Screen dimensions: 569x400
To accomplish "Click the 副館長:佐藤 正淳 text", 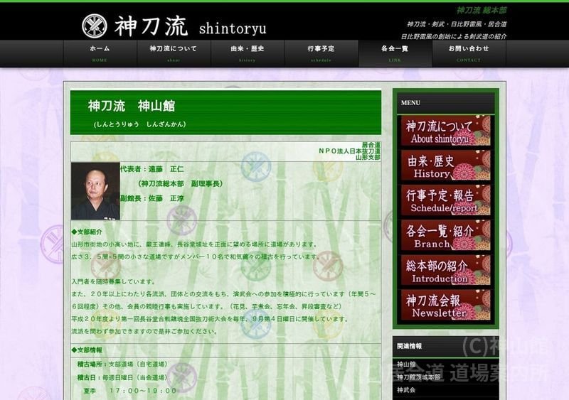I will point(152,198).
